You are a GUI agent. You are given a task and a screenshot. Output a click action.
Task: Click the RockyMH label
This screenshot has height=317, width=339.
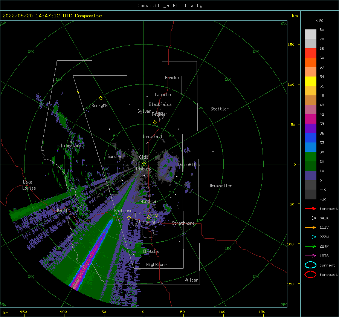tap(99, 106)
